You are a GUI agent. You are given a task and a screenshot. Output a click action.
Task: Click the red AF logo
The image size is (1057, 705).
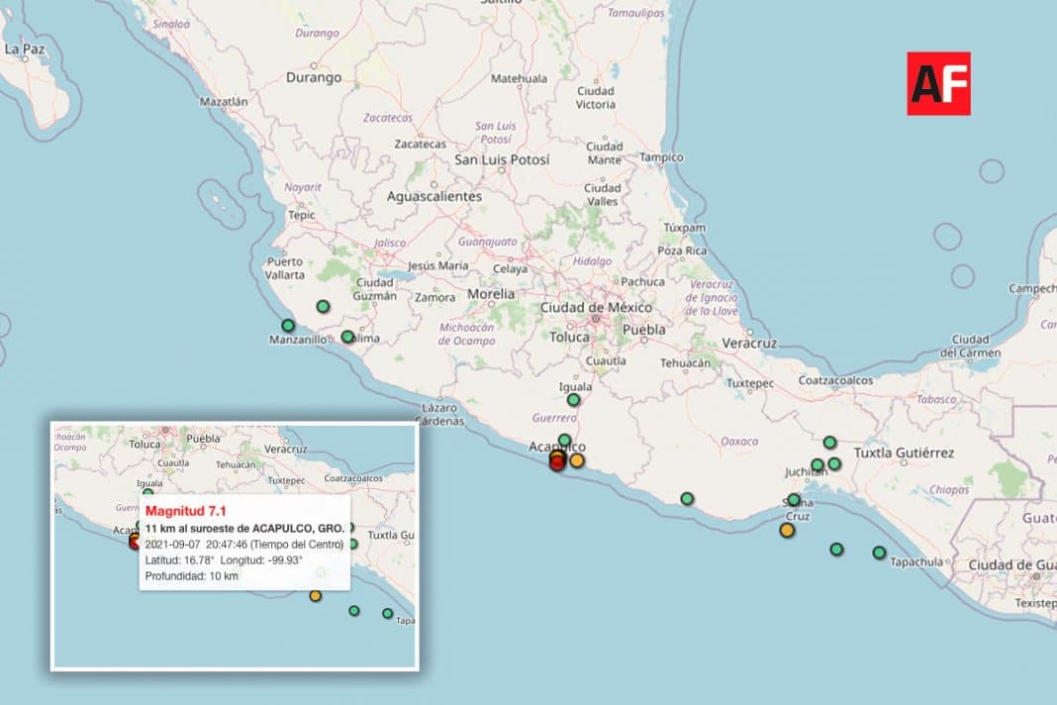click(x=938, y=83)
